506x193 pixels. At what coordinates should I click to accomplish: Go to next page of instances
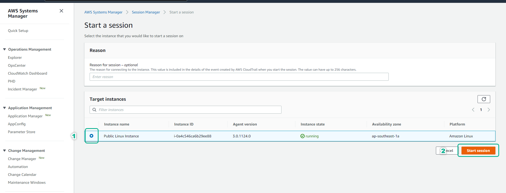(x=489, y=110)
